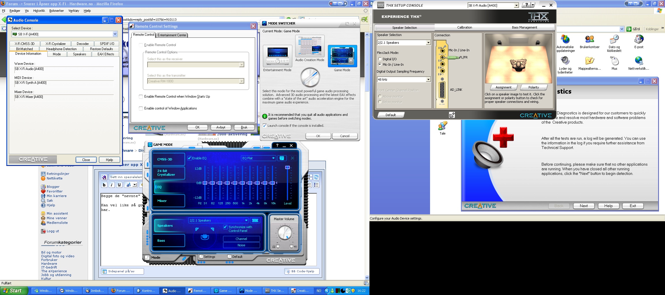Toggle Launch console if installed checkbox
665x295 pixels.
pyautogui.click(x=264, y=126)
